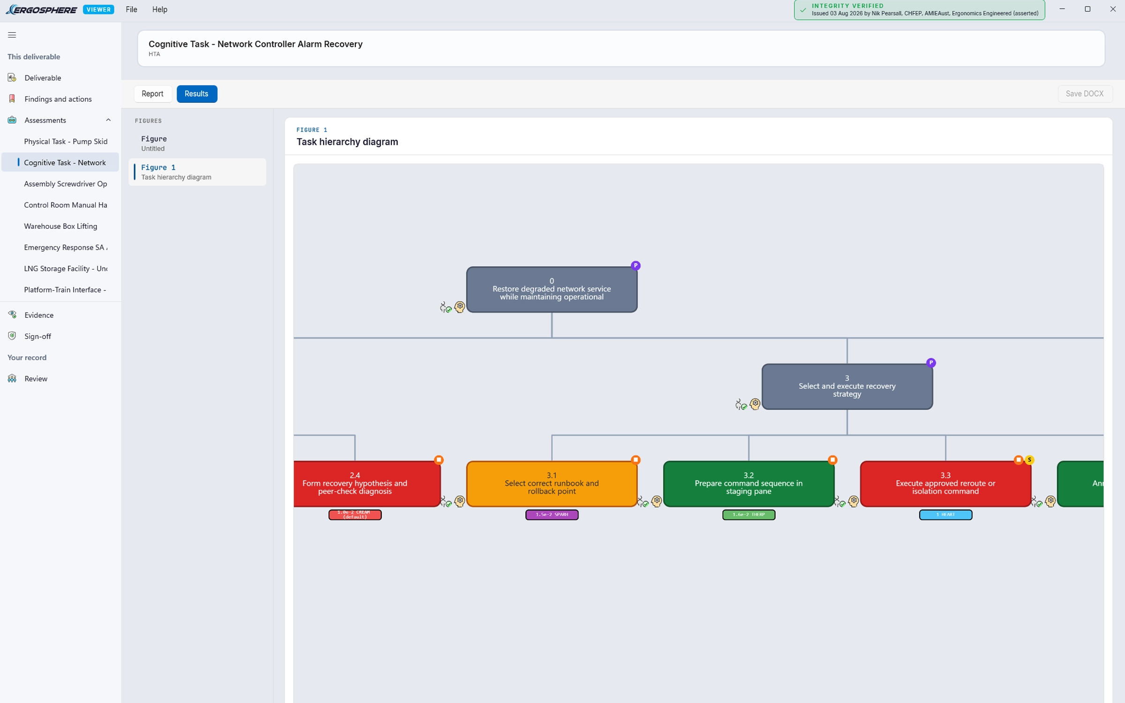Click the Save DOCX button
The height and width of the screenshot is (703, 1125).
[x=1085, y=94]
